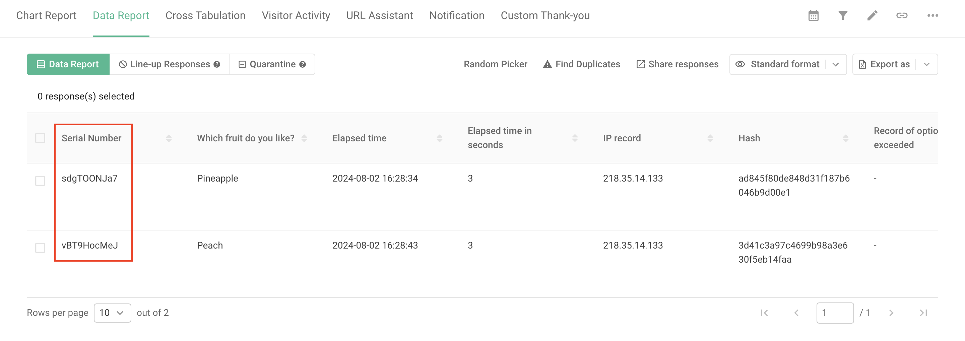Click the page number input field
Viewport: 965px width, 341px height.
point(835,313)
